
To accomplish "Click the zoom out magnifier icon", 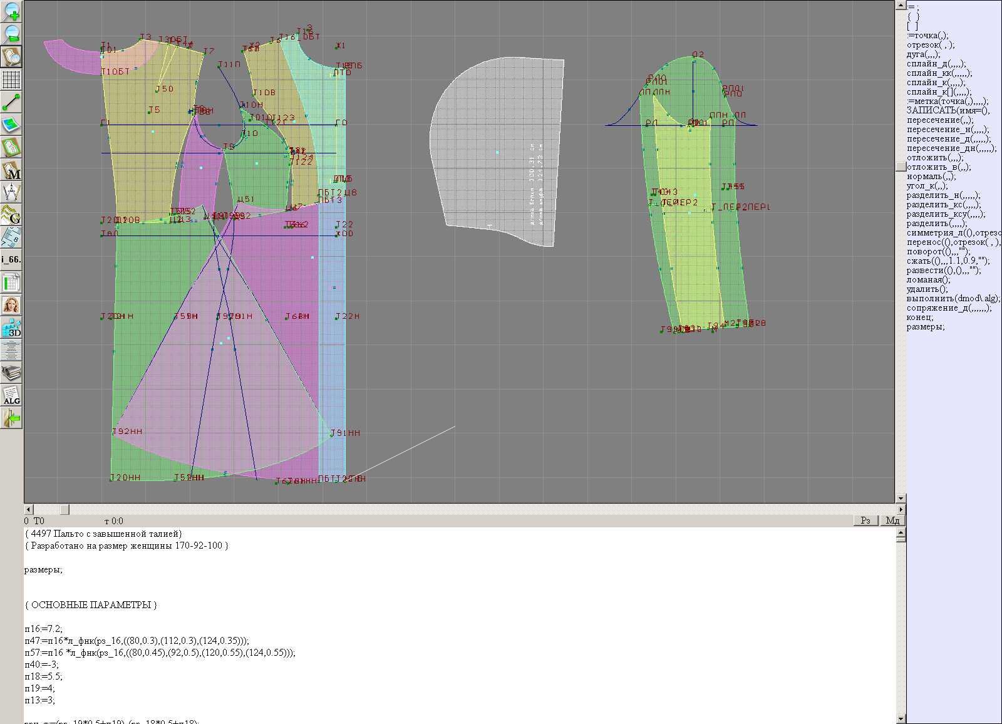I will coord(11,34).
